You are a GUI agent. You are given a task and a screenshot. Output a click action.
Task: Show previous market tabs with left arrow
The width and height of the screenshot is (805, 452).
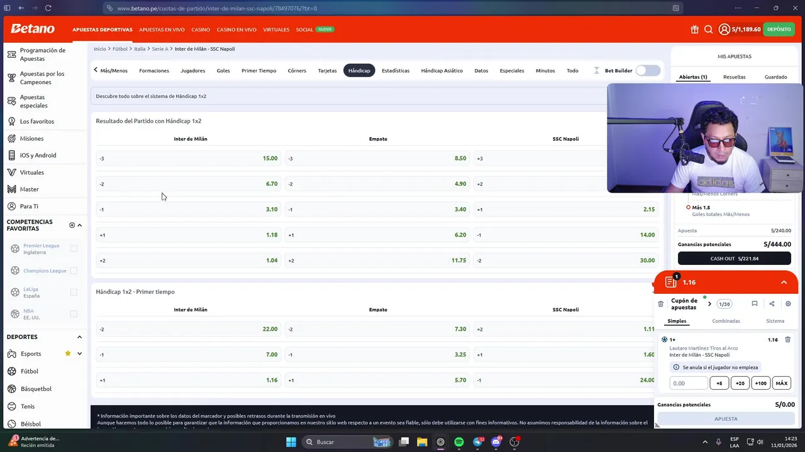96,70
